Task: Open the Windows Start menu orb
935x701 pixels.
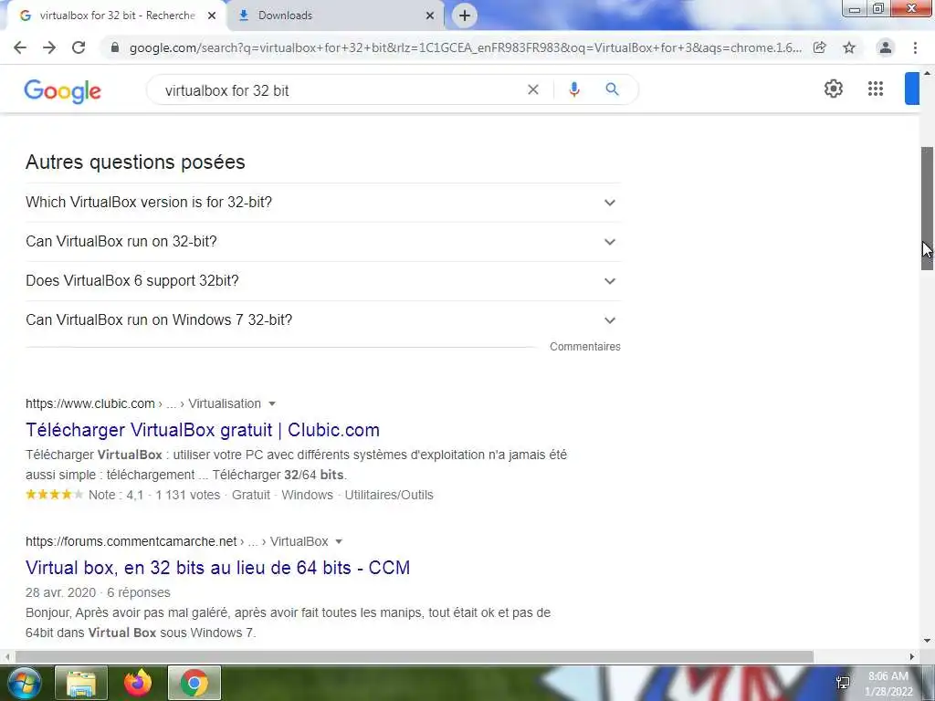Action: 23,683
